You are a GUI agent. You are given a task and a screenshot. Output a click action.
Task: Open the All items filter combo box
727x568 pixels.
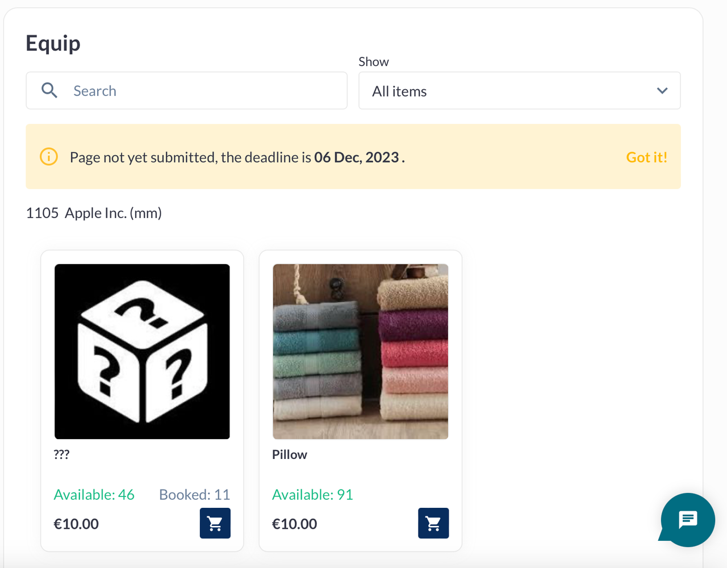point(511,91)
